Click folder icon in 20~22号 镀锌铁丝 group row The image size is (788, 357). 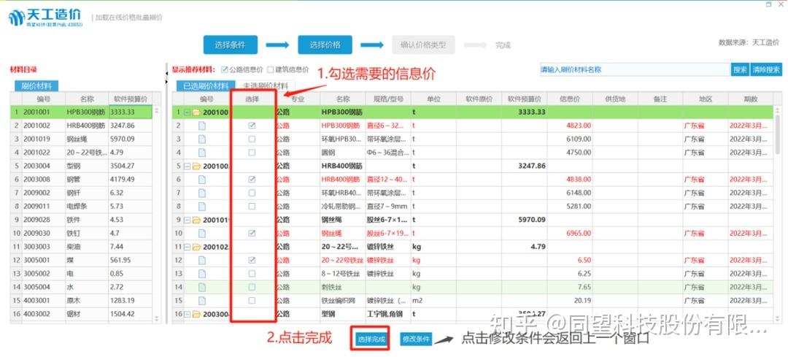tap(196, 247)
